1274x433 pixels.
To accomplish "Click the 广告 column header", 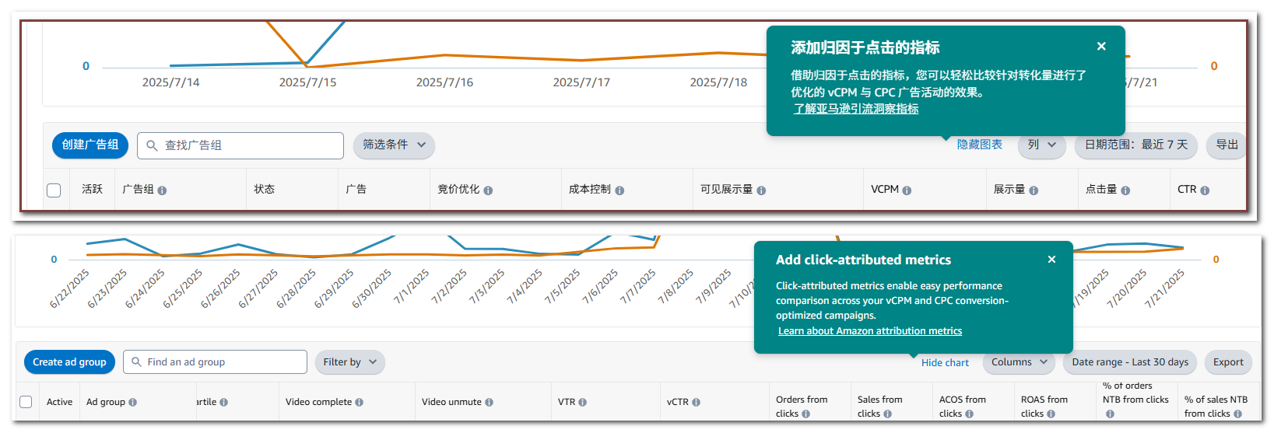I will 356,190.
